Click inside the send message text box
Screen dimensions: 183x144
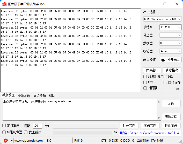click(80, 110)
